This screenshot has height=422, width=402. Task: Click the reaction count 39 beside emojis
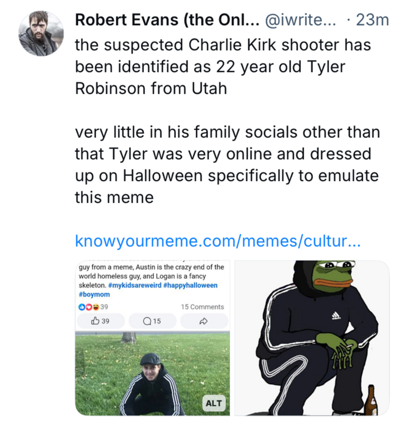(104, 307)
